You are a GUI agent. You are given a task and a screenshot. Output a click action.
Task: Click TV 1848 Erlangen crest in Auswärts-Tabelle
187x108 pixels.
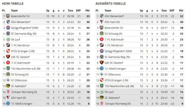point(101,68)
